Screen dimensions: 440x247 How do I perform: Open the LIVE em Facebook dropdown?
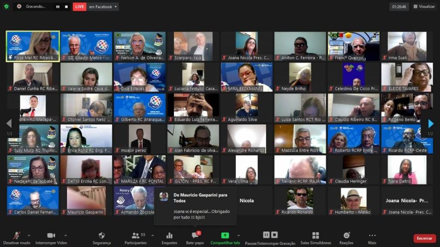click(x=116, y=7)
